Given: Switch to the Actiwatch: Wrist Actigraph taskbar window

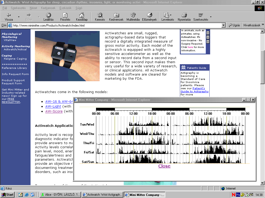Looking at the screenshot, I should click(x=102, y=195).
